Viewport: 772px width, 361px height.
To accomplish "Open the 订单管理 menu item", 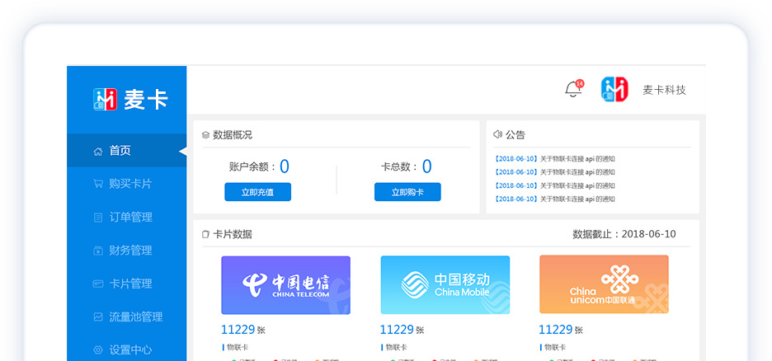I will (x=130, y=218).
